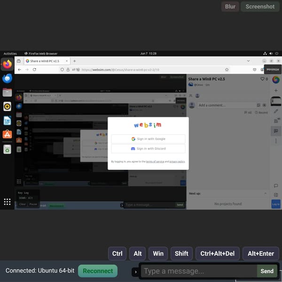Screen dimensions: 282x282
Task: Take a capture with the Screenshot button
Action: 260,7
